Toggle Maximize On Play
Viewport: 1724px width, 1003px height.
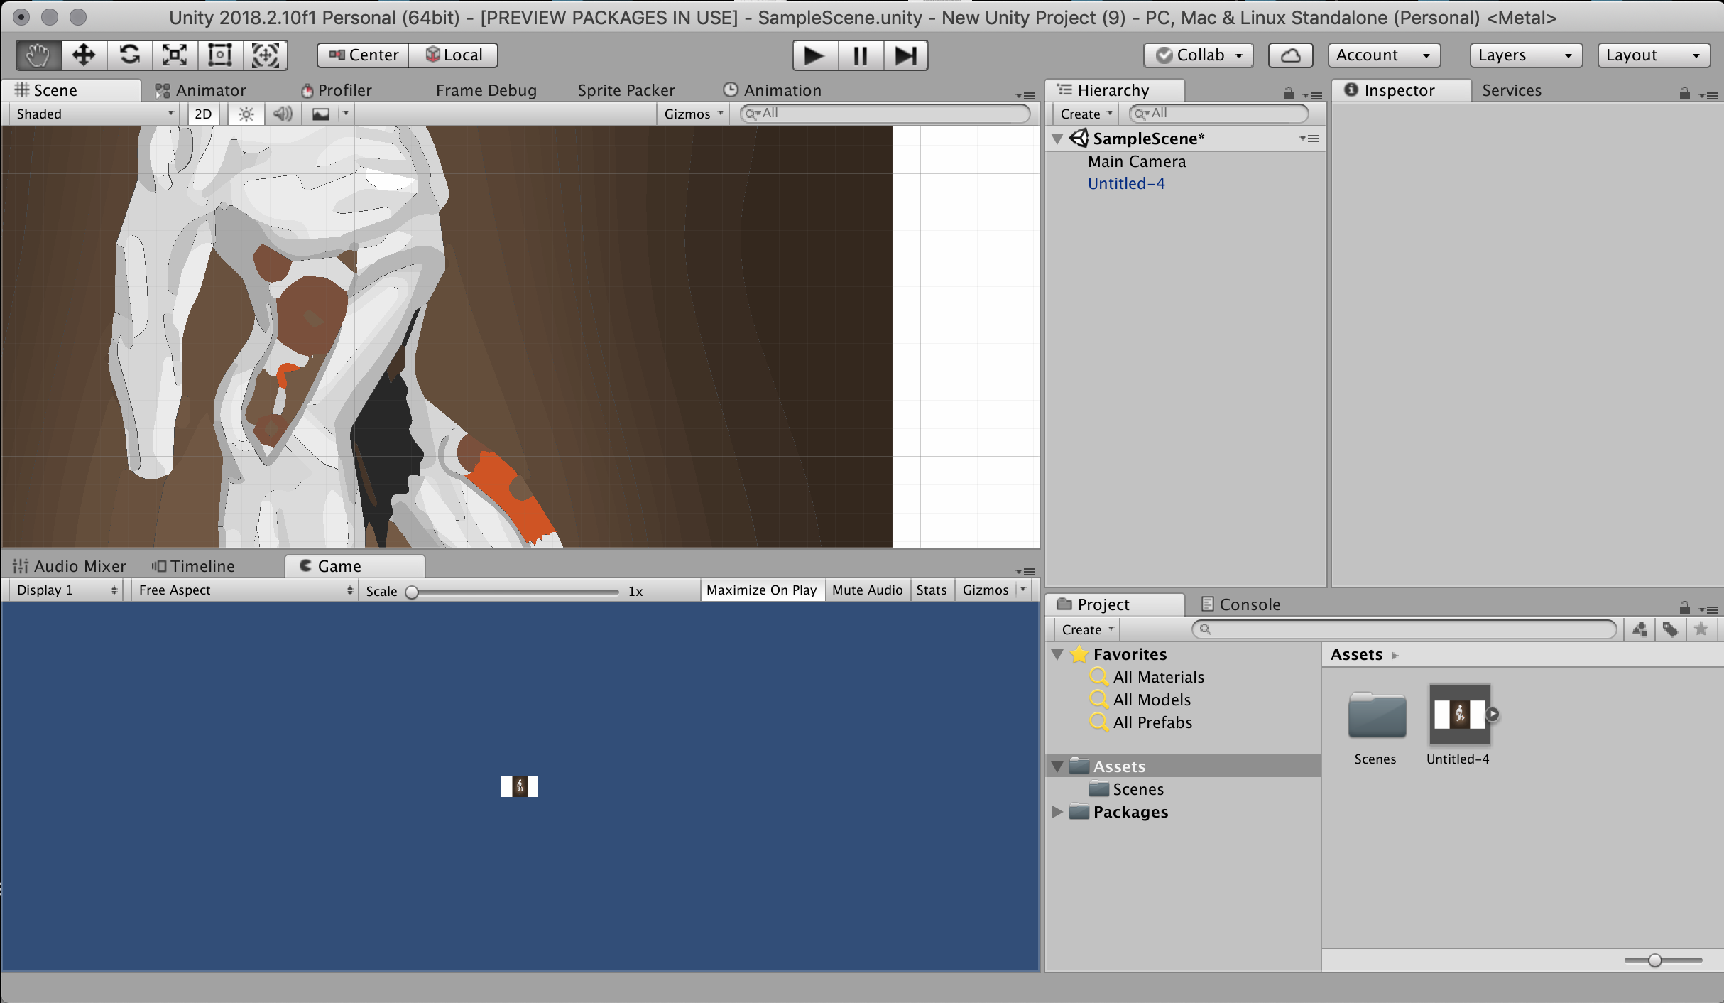pos(762,590)
